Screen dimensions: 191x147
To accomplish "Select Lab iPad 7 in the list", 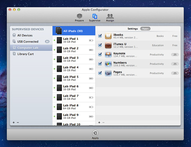I will click(x=74, y=97).
